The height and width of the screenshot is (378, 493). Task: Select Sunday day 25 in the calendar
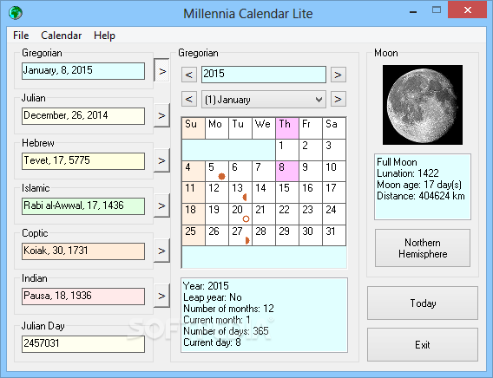(x=194, y=235)
